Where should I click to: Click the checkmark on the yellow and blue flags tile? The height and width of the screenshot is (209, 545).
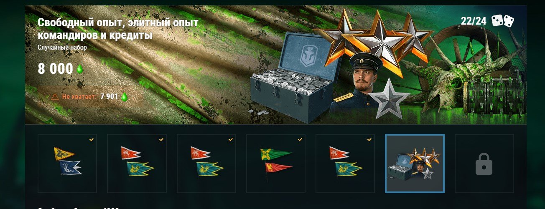[x=91, y=140]
